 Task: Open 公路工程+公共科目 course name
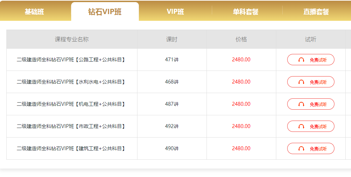(x=71, y=60)
